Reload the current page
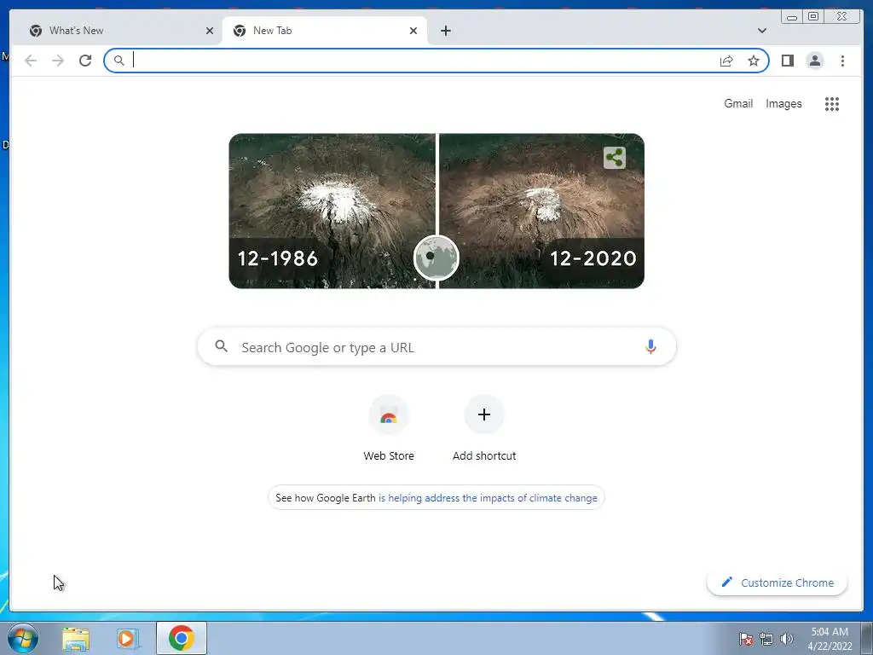The width and height of the screenshot is (873, 655). click(x=85, y=61)
